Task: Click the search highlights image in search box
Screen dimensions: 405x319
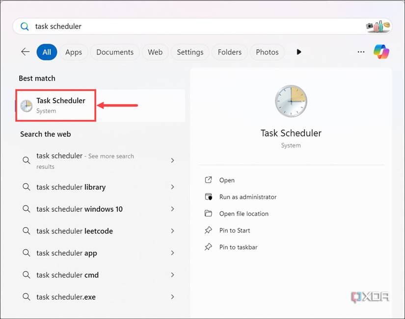Action: 378,26
